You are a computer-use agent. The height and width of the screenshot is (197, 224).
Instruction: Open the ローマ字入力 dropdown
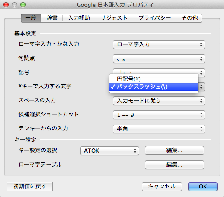pyautogui.click(x=159, y=44)
